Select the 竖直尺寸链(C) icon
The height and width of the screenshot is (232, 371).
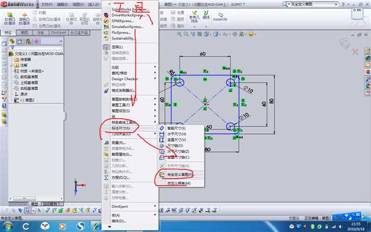162,157
